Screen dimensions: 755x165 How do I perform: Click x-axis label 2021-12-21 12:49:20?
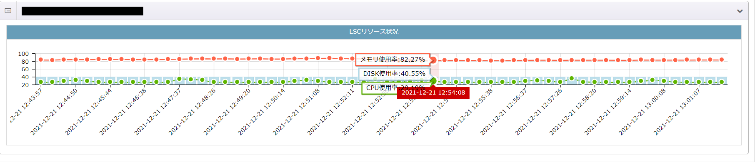coord(227,112)
